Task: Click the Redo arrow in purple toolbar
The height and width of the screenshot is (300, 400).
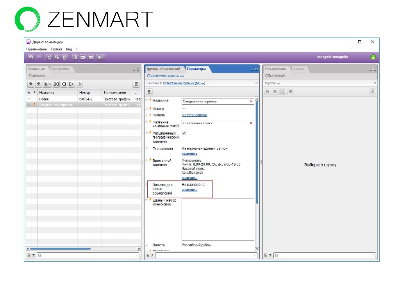Action: (x=39, y=57)
